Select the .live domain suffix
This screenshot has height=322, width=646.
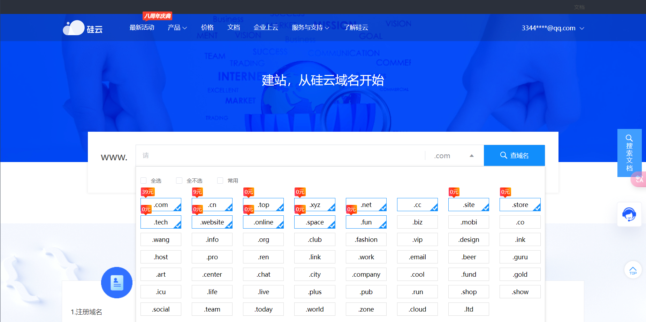pyautogui.click(x=263, y=292)
